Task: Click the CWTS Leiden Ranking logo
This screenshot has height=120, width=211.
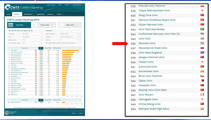Action: [x=24, y=7]
